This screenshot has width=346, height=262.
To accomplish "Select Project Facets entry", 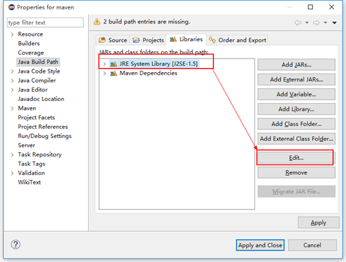I will tap(36, 117).
